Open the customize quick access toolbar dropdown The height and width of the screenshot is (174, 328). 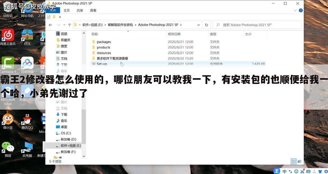(x=60, y=17)
